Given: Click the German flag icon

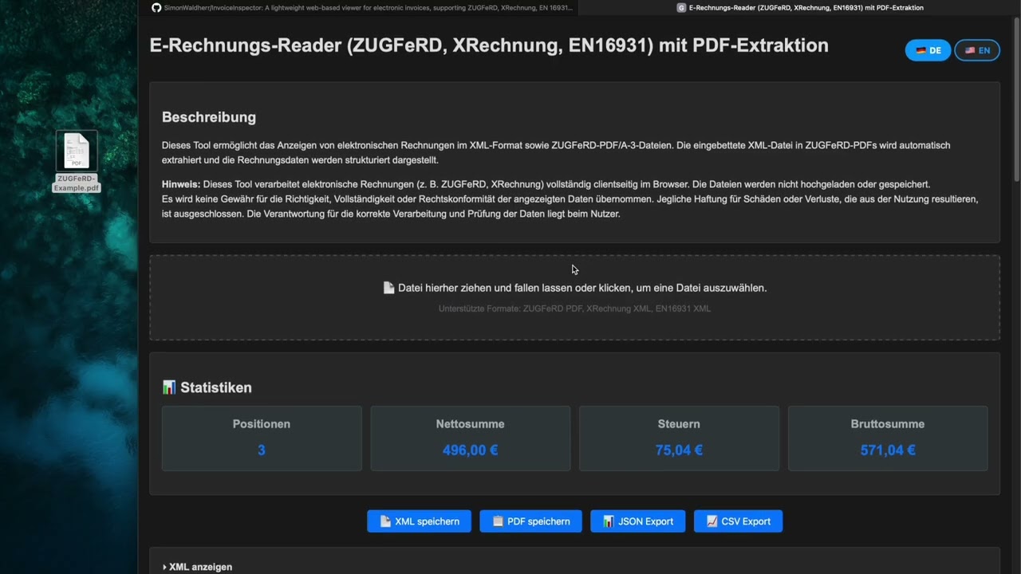Looking at the screenshot, I should pos(920,50).
